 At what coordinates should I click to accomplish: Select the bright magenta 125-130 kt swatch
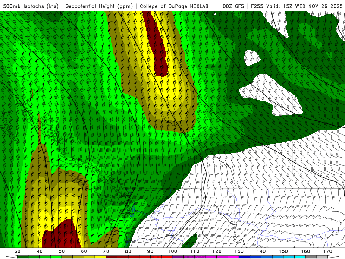pyautogui.click(x=233, y=257)
